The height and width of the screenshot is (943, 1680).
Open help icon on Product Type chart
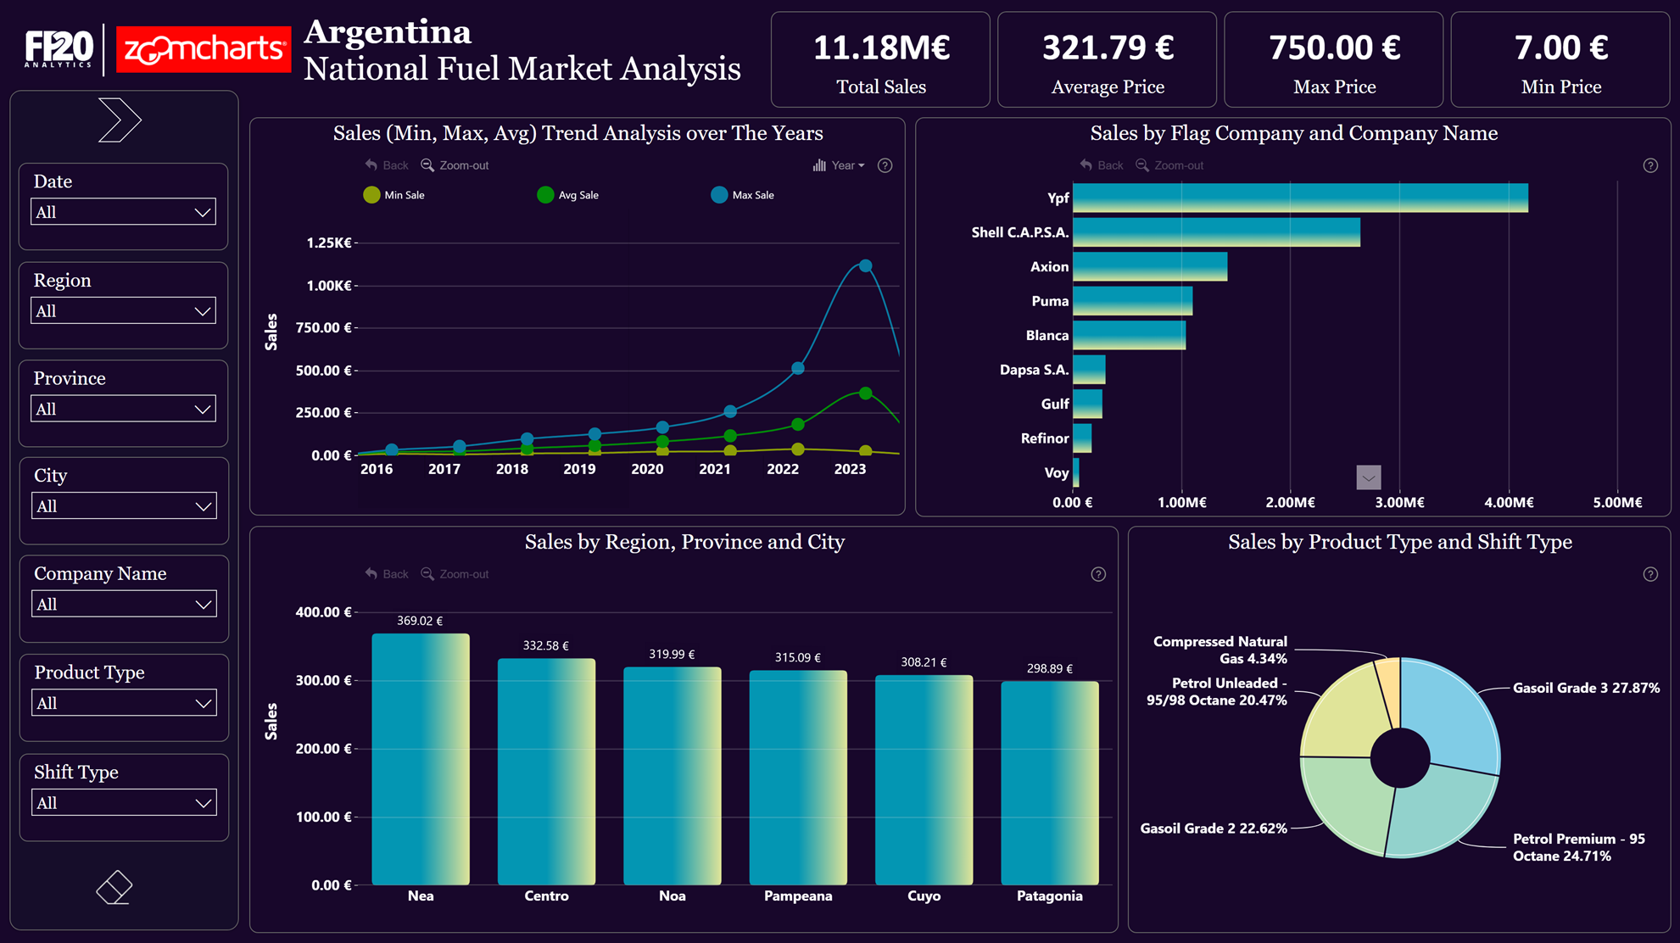pos(1649,574)
